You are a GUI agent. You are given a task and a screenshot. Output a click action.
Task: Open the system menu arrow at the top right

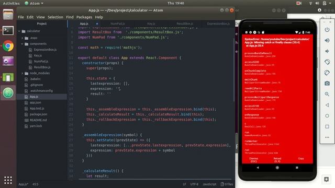[x=331, y=3]
